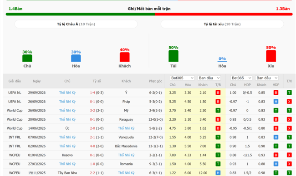Click the blue Hòa 30% bar
296x176 pixels.
tap(76, 58)
